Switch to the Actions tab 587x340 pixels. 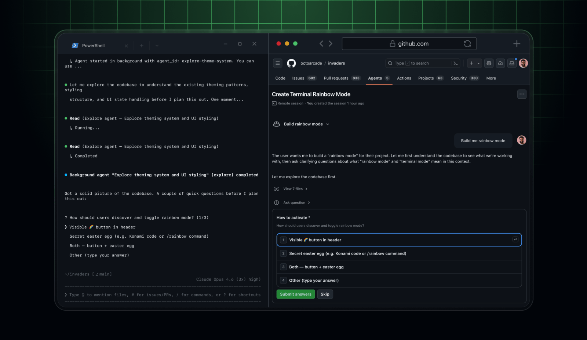[x=404, y=78]
